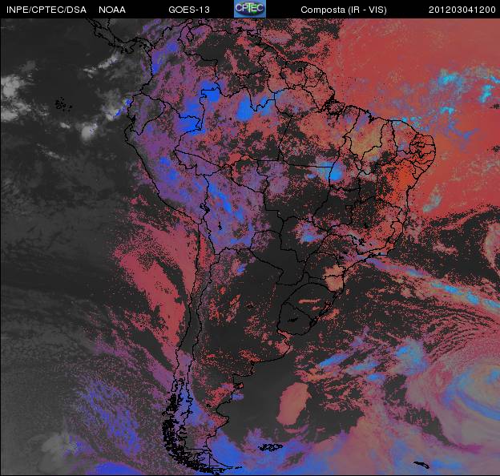Image resolution: width=500 pixels, height=476 pixels.
Task: Click the GOES-13 satellite label
Action: tap(189, 10)
